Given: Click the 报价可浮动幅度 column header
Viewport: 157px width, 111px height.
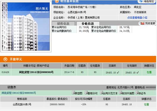Looking at the screenshot, I should point(84,99).
